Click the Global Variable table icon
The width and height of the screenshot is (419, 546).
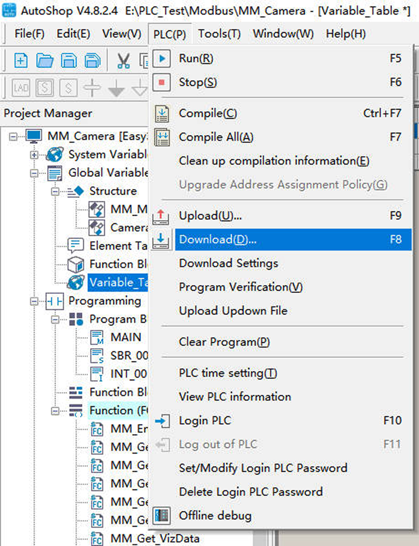tap(55, 173)
